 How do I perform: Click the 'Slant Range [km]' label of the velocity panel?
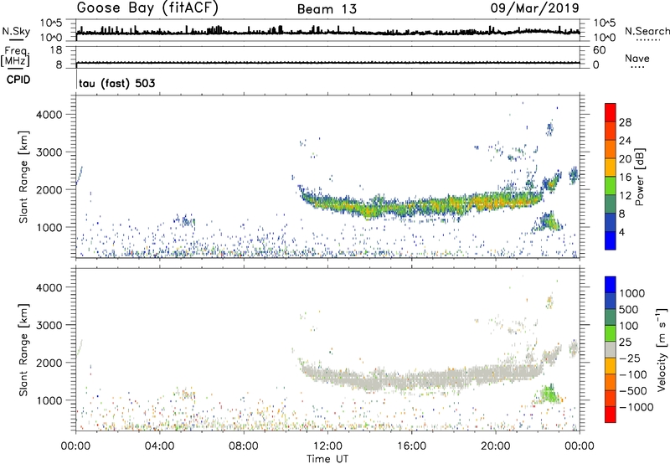tap(23, 349)
